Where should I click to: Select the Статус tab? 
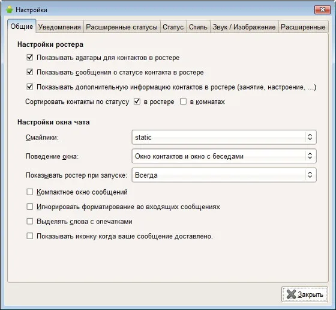[173, 27]
